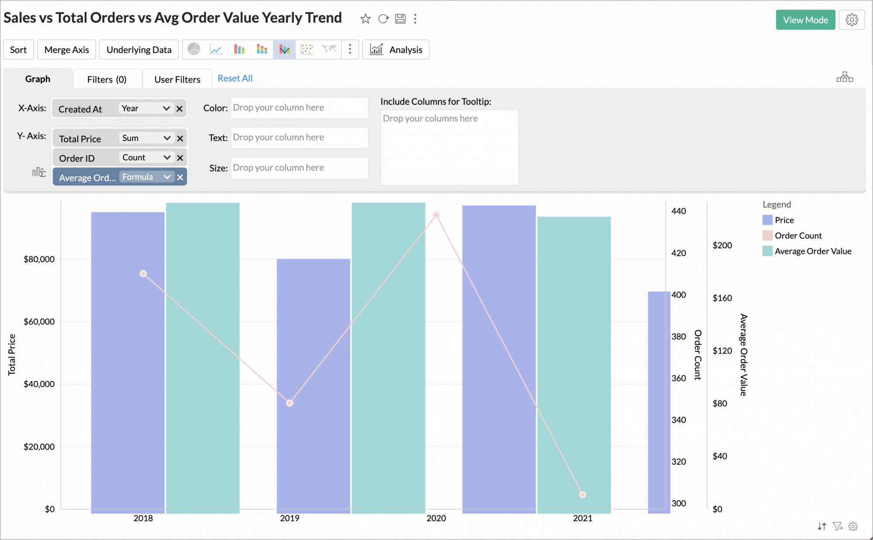Switch to stacked bar chart icon

point(261,49)
